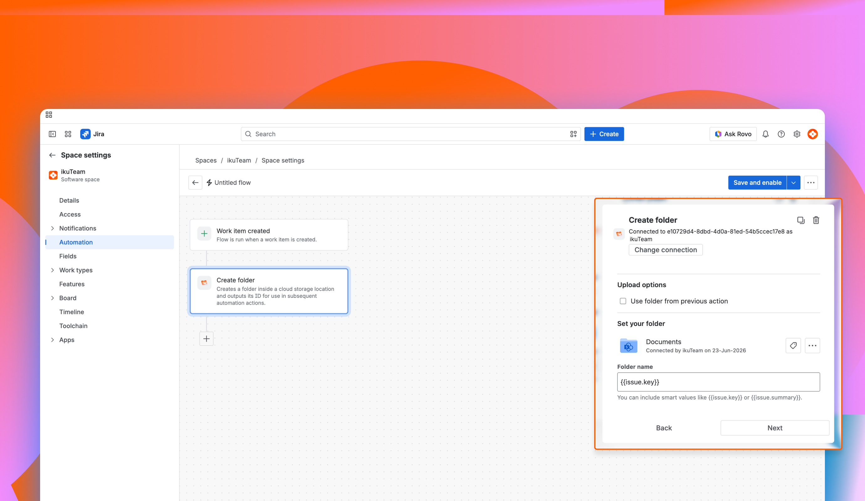
Task: Expand the Apps section
Action: pos(53,340)
